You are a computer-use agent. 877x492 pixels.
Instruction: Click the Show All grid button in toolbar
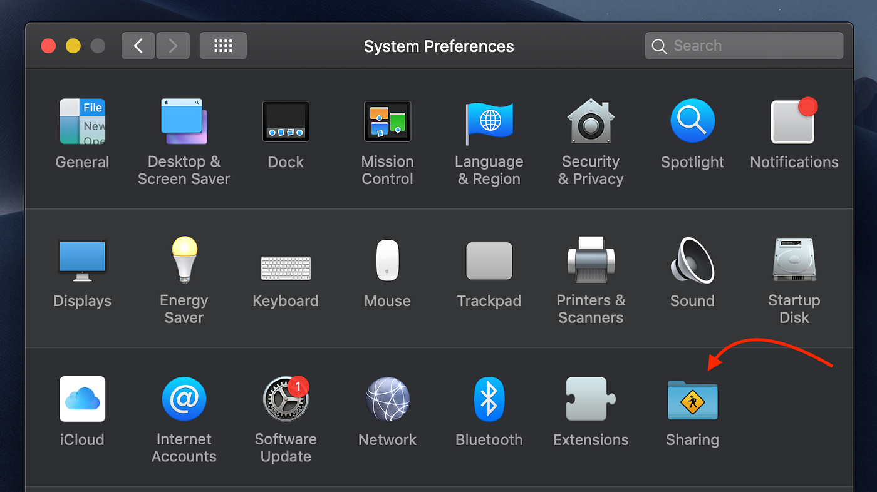pyautogui.click(x=223, y=46)
